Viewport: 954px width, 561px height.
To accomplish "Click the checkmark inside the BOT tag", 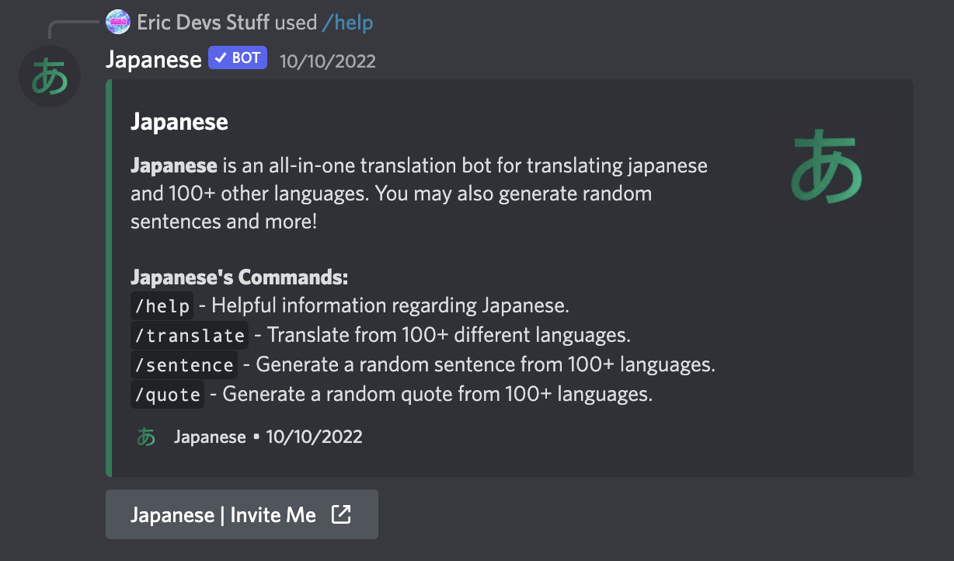I will [220, 57].
